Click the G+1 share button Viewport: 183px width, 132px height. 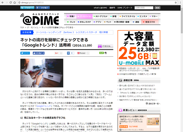pos(58,53)
